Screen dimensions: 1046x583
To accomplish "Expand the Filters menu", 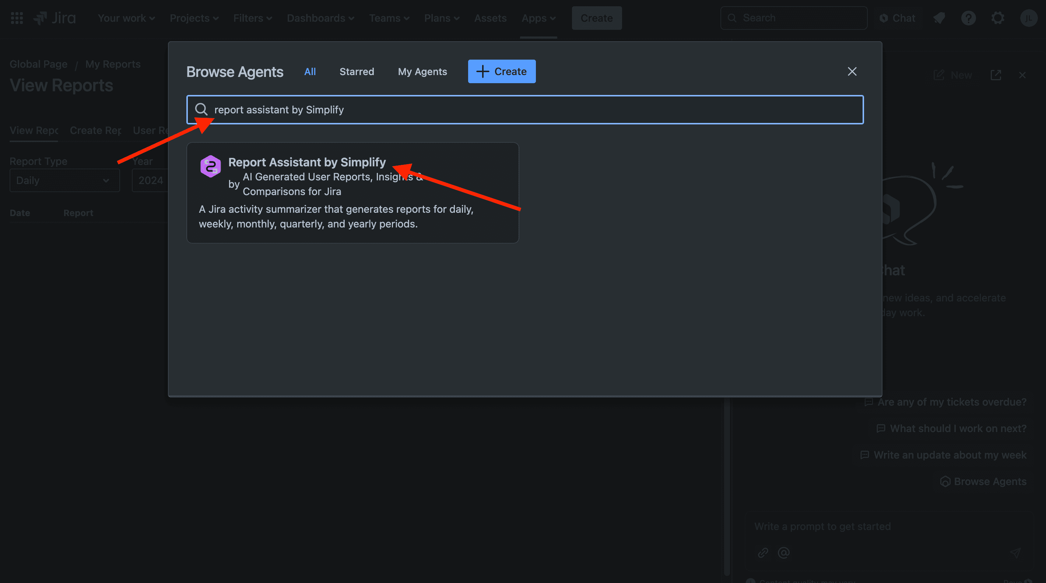I will pyautogui.click(x=252, y=18).
